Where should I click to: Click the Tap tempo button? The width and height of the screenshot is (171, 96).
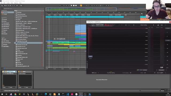click(2, 5)
